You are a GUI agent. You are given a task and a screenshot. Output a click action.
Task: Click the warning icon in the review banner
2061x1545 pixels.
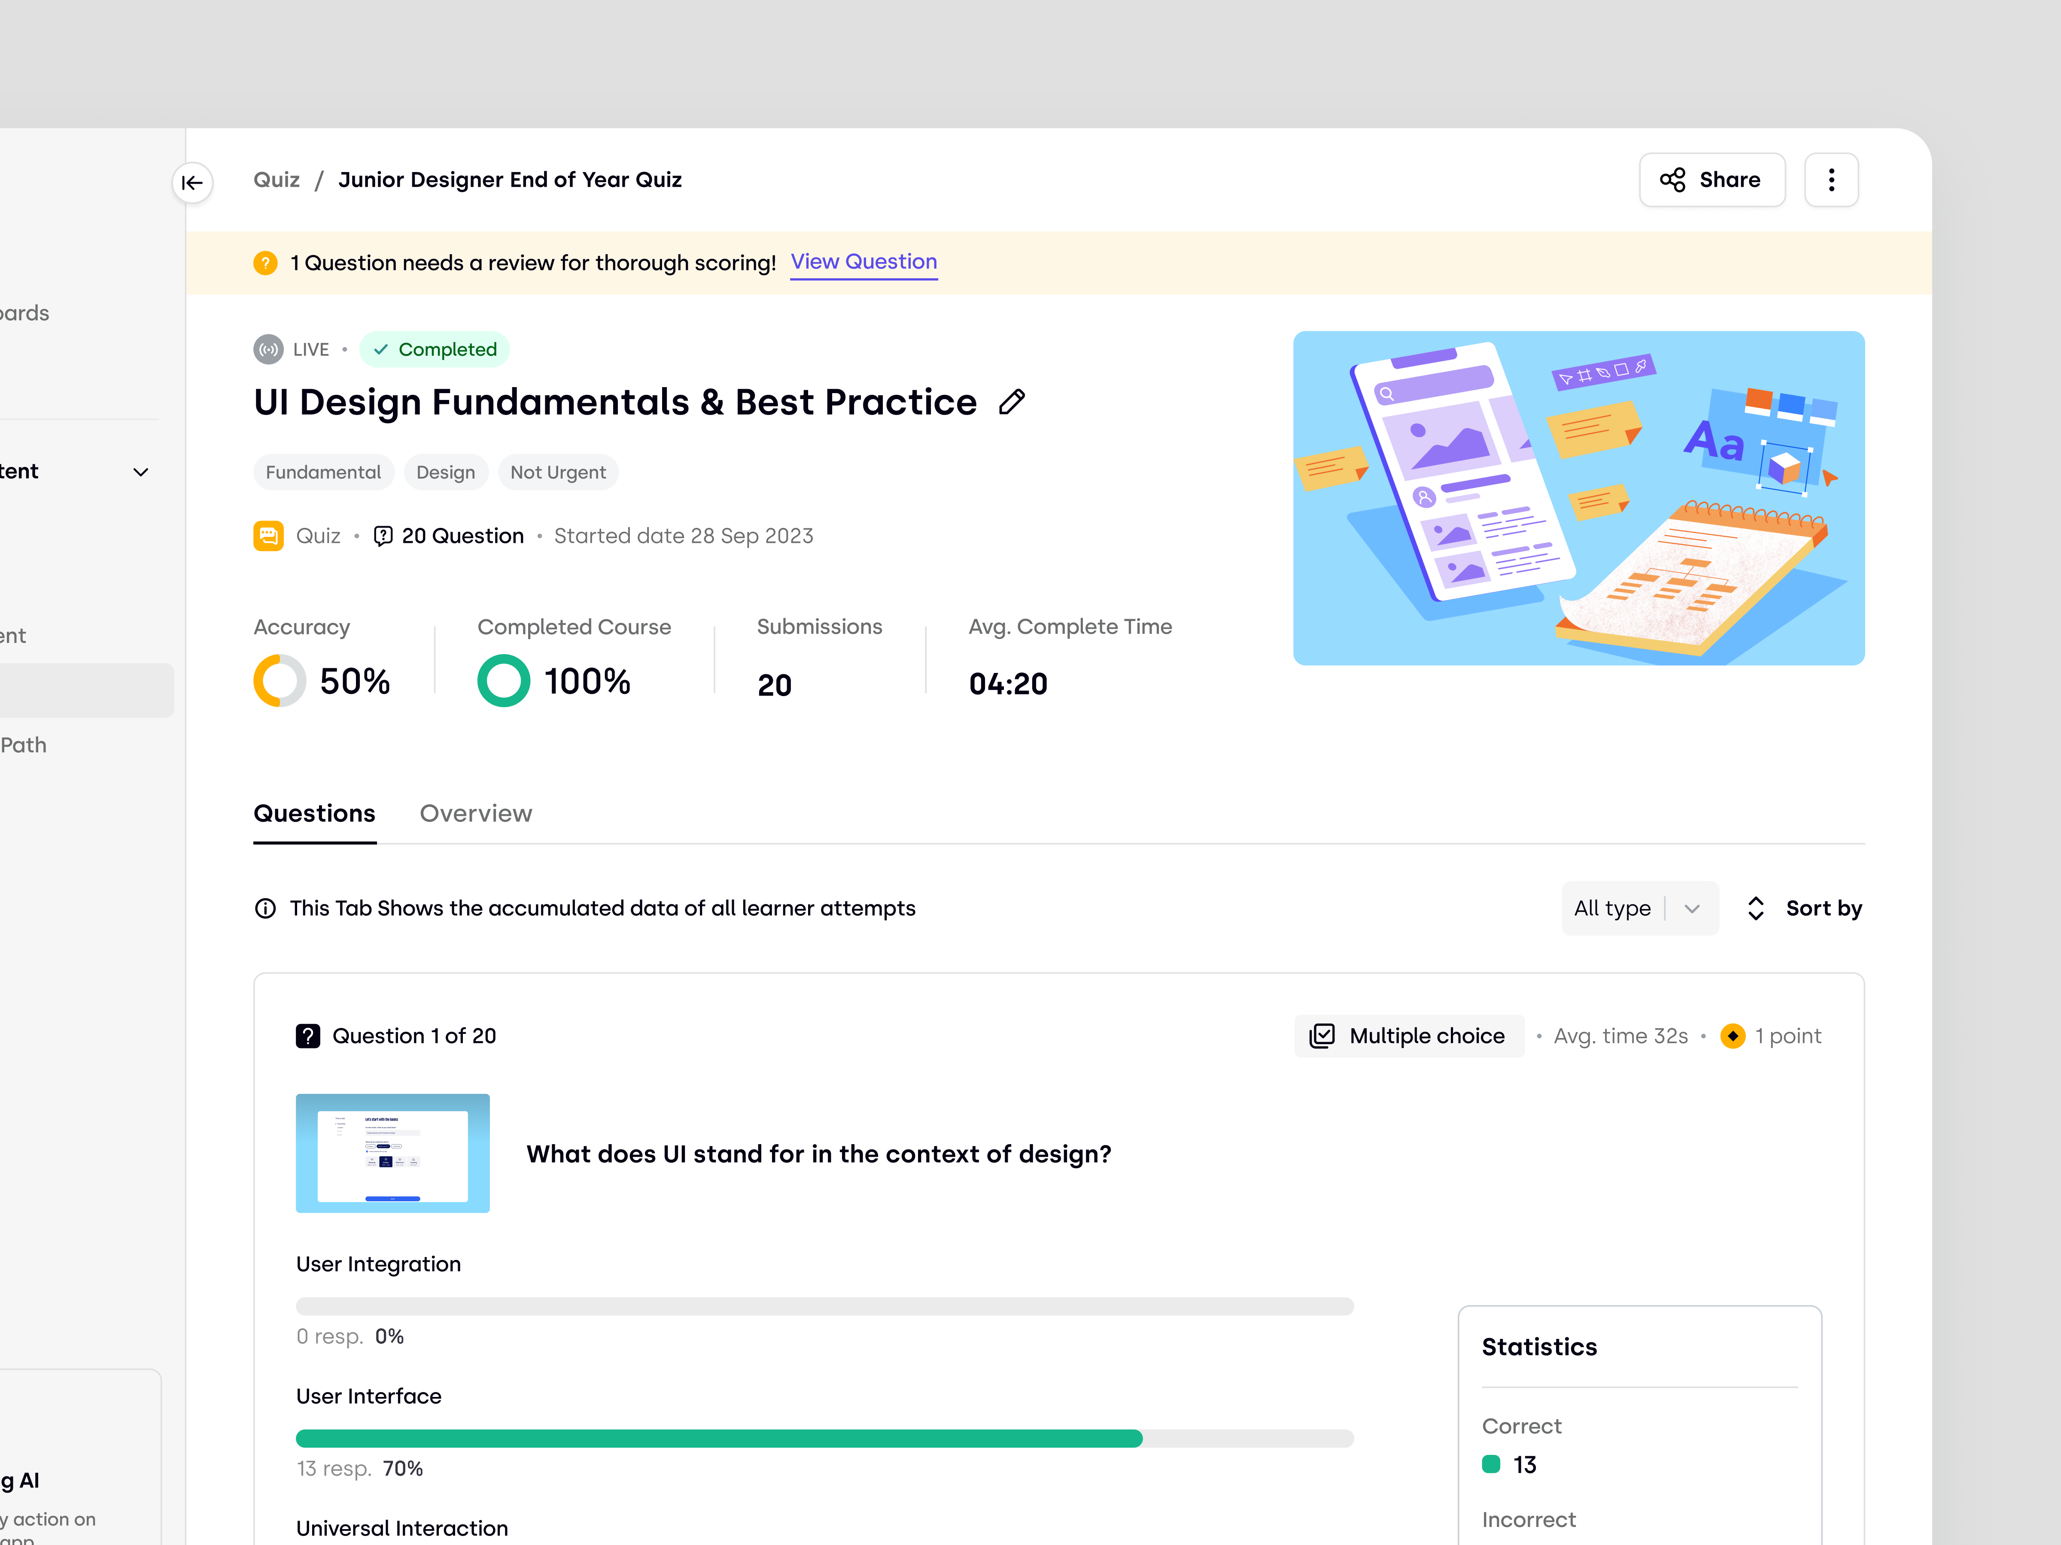pyautogui.click(x=264, y=263)
